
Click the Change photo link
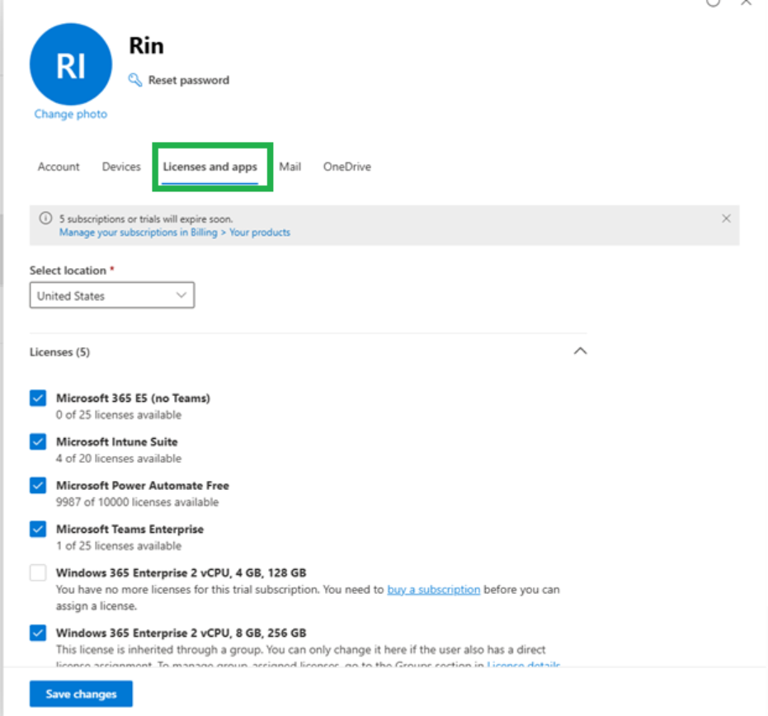pos(71,114)
